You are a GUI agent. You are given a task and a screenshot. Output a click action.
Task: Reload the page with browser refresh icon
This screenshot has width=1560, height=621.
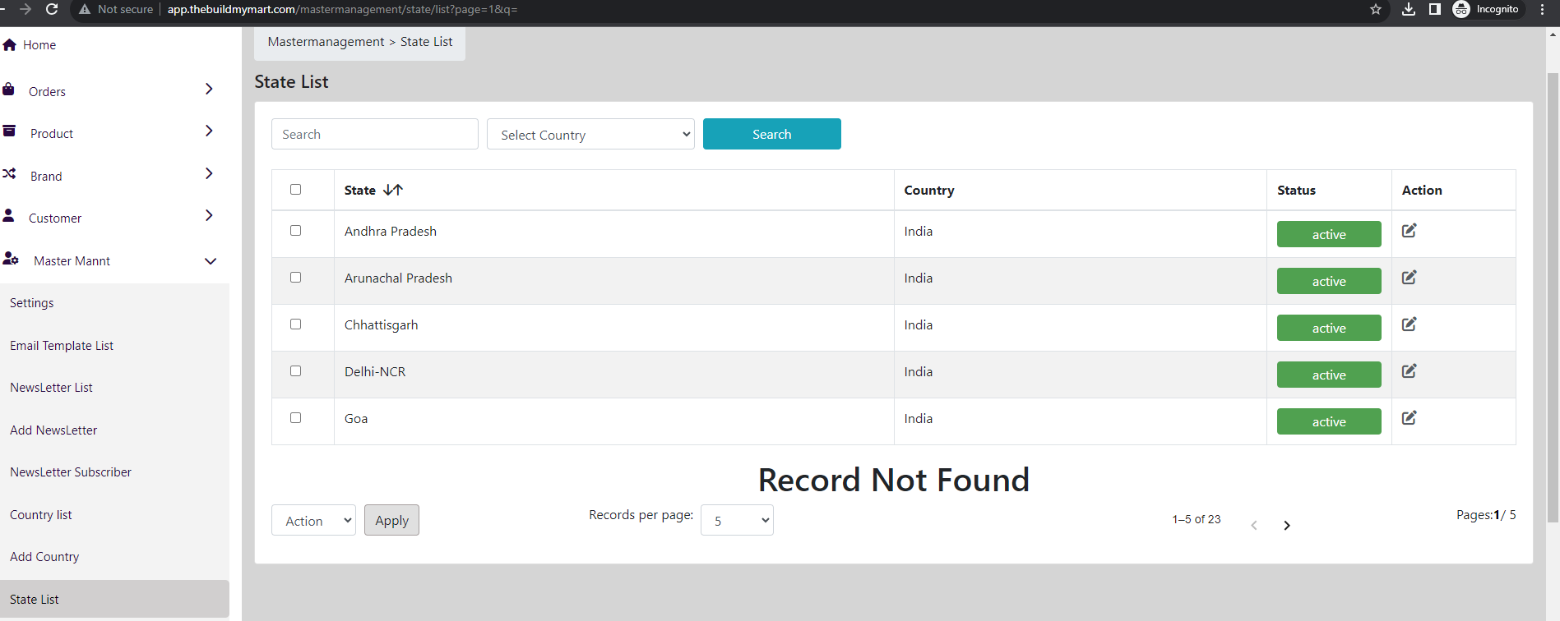point(52,9)
